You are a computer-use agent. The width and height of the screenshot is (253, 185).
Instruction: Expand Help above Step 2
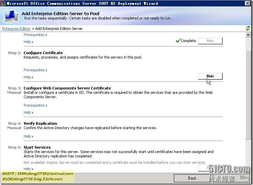pos(28,42)
